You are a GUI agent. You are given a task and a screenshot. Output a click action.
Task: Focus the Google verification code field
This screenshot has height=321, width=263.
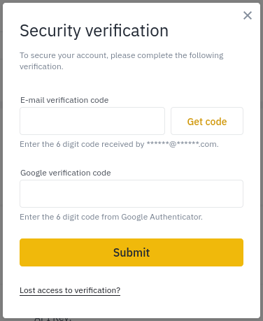coord(131,194)
